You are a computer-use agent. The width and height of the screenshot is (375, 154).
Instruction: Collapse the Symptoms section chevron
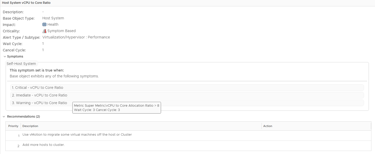[x=5, y=57]
